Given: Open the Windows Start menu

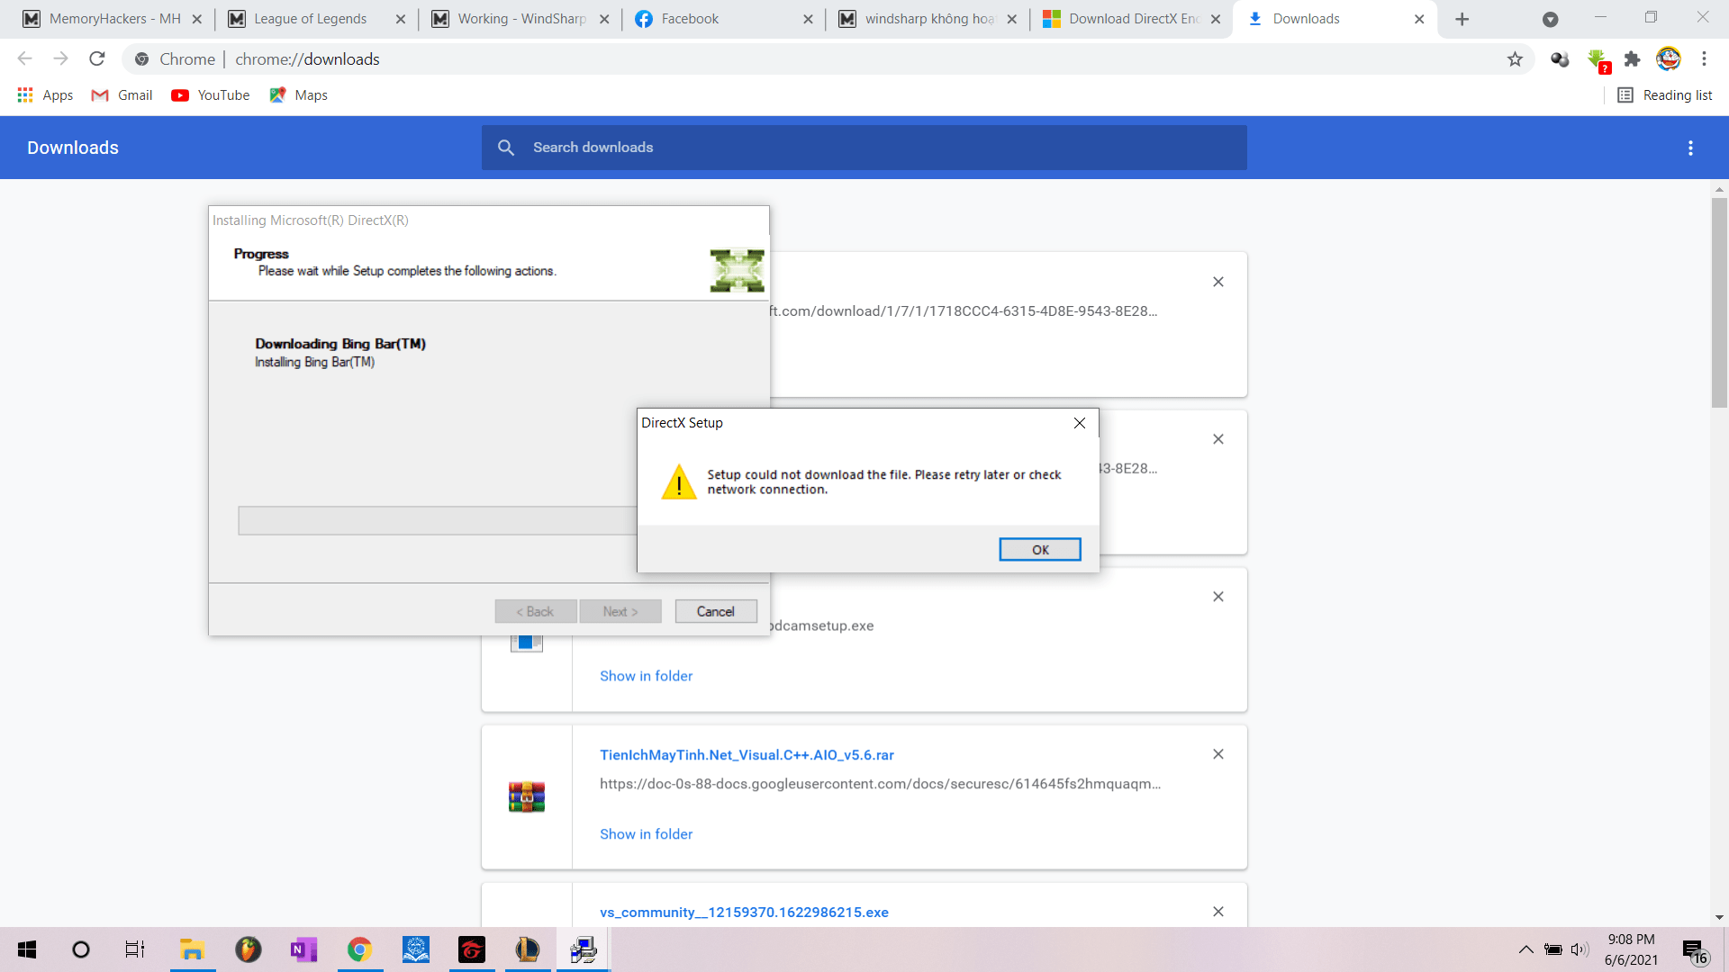Looking at the screenshot, I should tap(27, 949).
